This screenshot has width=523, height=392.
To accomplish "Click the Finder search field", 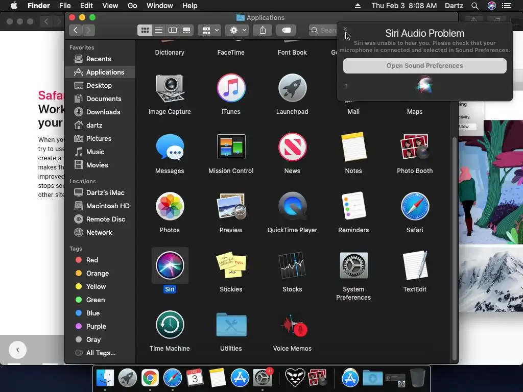I will pos(323,30).
